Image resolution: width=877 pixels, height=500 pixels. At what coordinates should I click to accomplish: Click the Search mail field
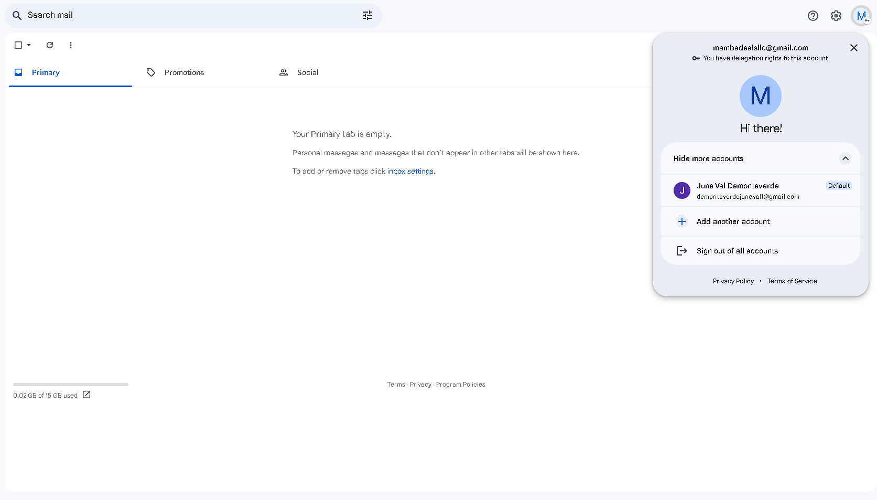click(193, 15)
